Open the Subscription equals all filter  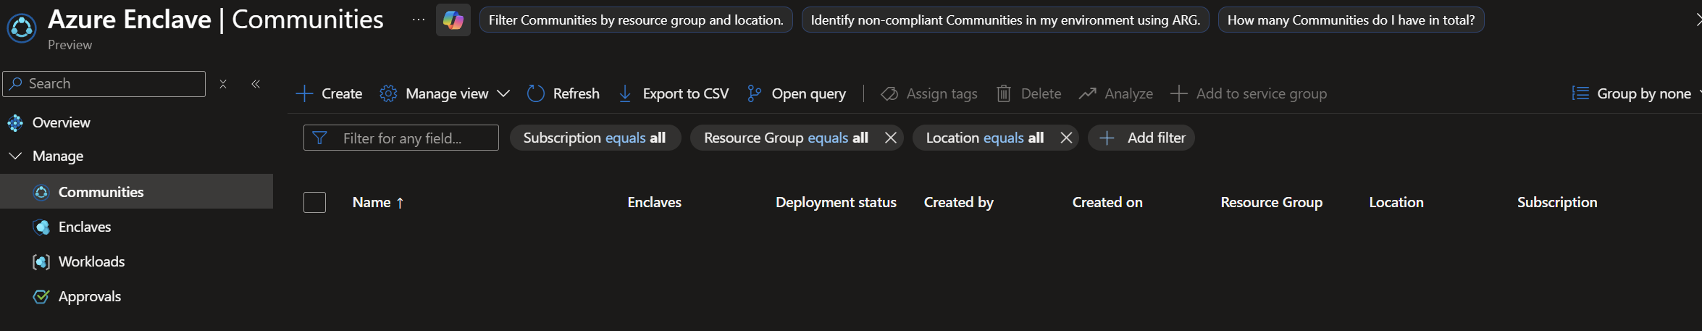(595, 138)
